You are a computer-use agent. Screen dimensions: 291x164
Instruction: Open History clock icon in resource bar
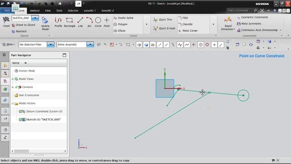(x=5, y=129)
